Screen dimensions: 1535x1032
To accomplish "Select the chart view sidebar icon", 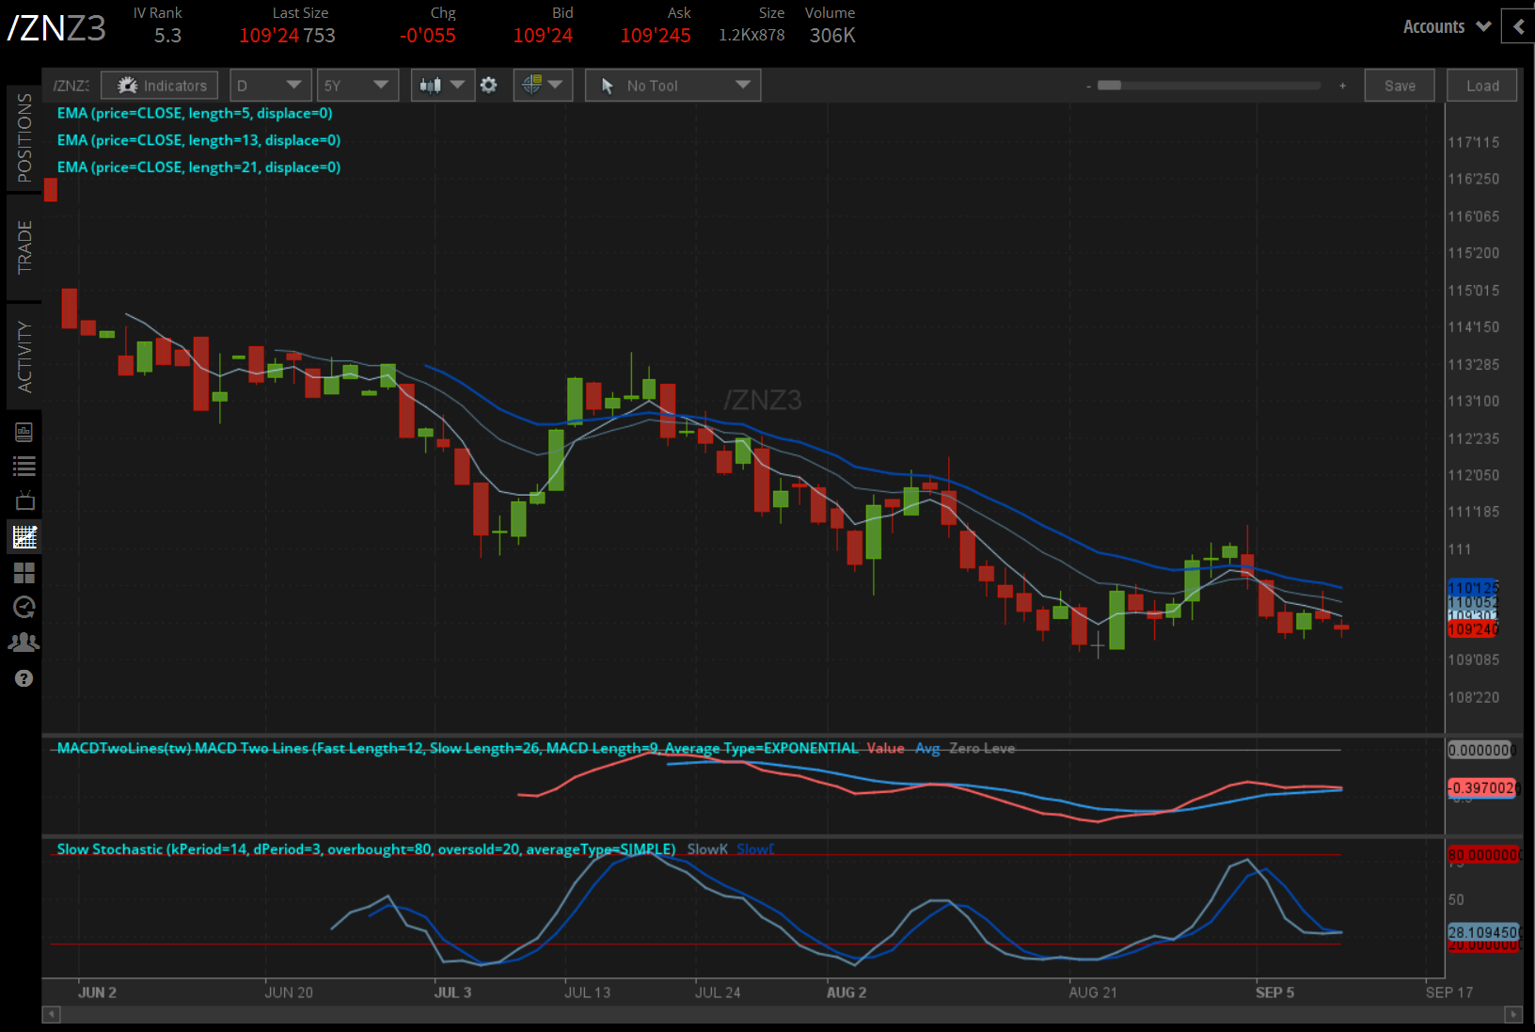I will [24, 537].
